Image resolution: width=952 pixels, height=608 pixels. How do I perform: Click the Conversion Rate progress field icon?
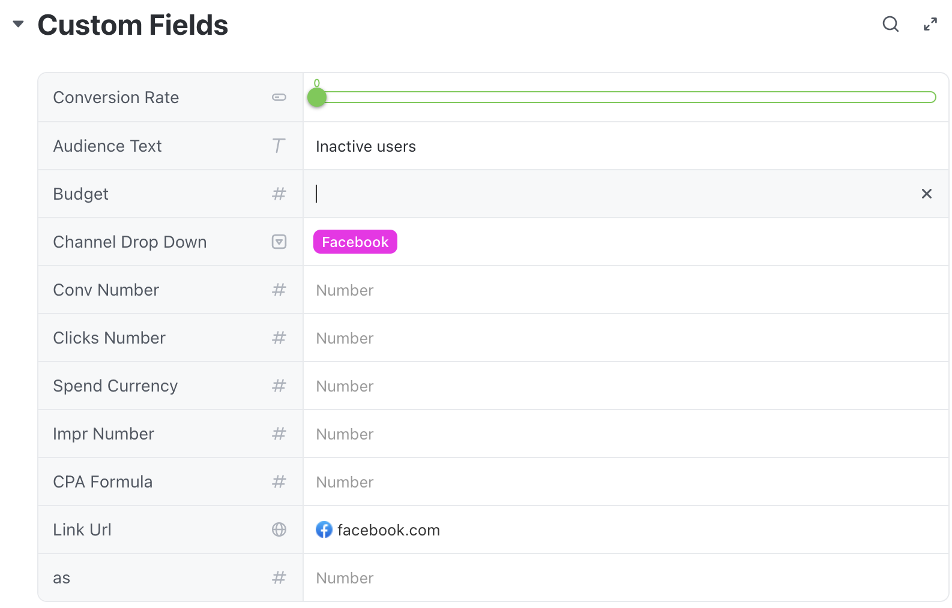279,97
